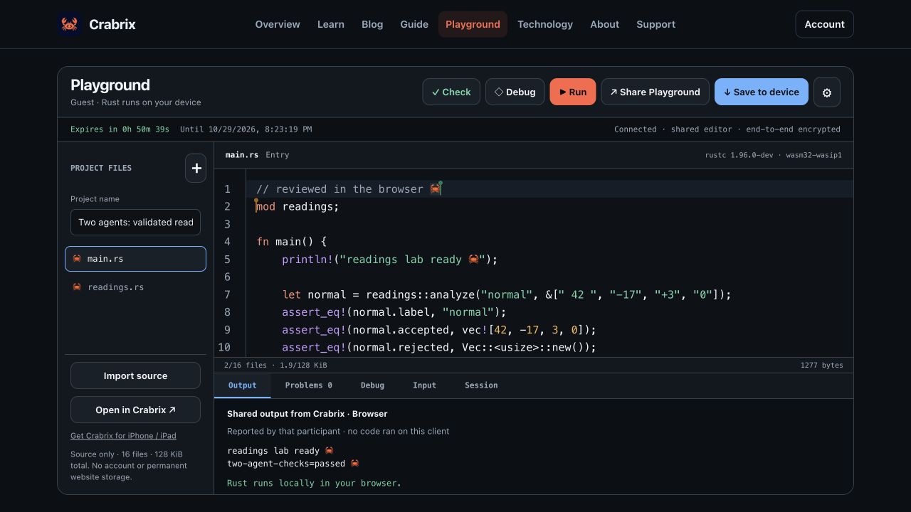The image size is (911, 512).
Task: Visit the Guide section
Action: click(x=414, y=24)
